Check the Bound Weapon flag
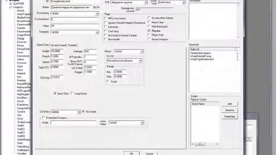The width and height of the screenshot is (276, 155). [149, 39]
